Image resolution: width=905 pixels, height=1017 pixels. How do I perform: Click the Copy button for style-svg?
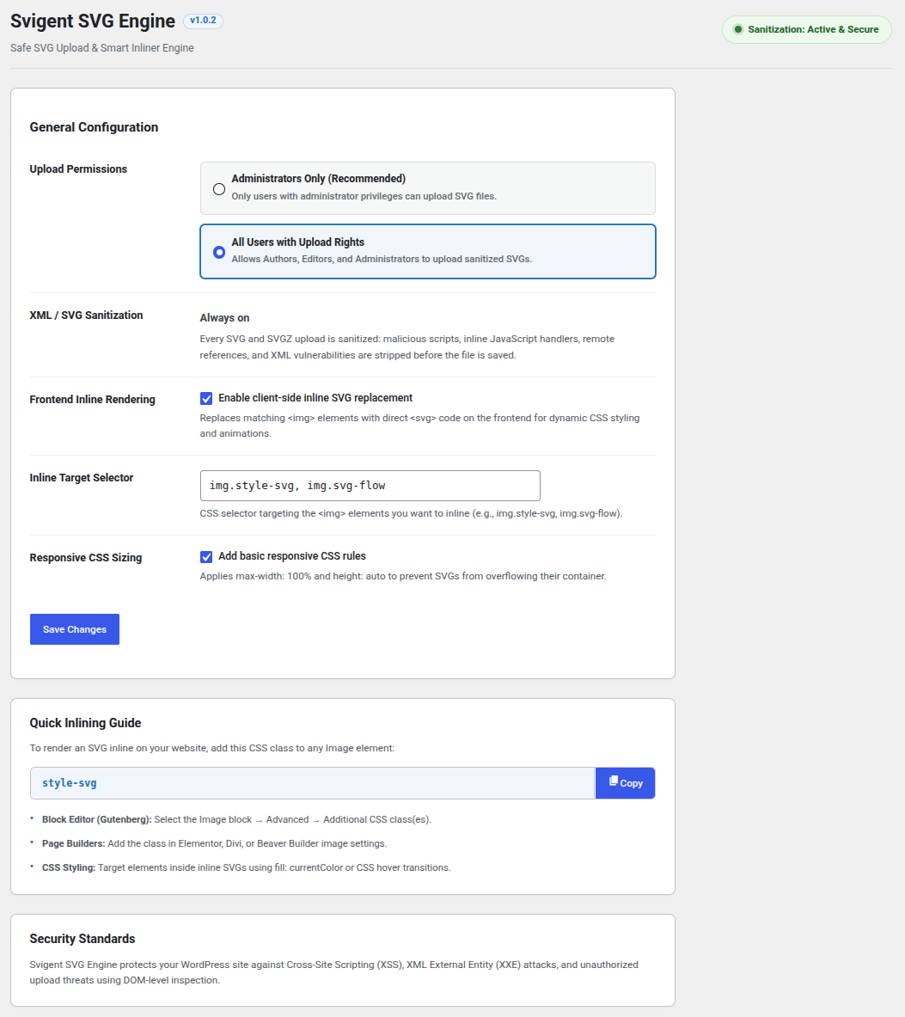pos(625,783)
